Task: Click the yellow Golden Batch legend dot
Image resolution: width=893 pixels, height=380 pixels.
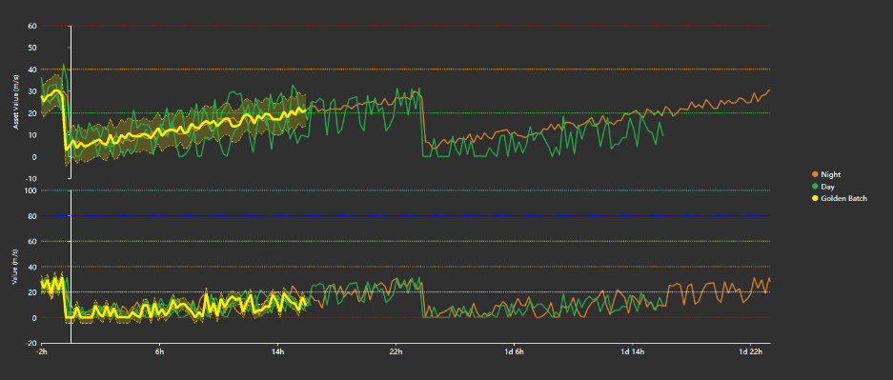Action: point(815,198)
